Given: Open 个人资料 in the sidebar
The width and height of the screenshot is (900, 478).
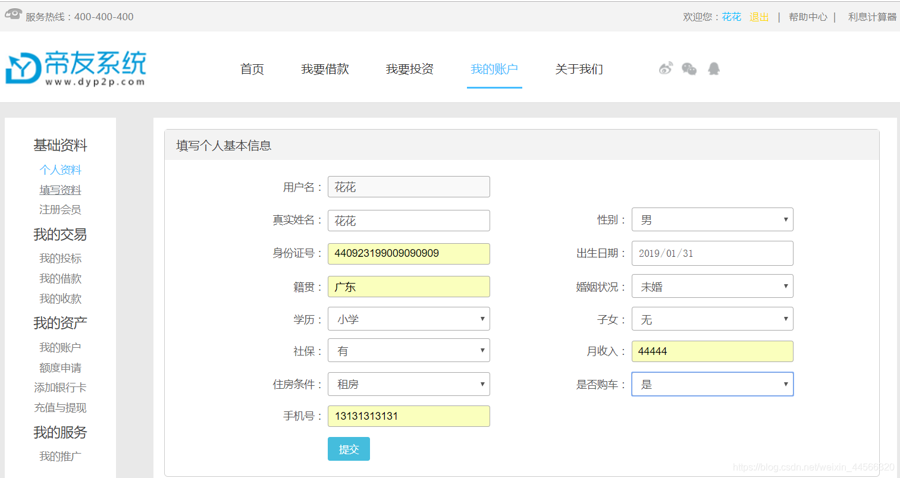Looking at the screenshot, I should click(60, 169).
